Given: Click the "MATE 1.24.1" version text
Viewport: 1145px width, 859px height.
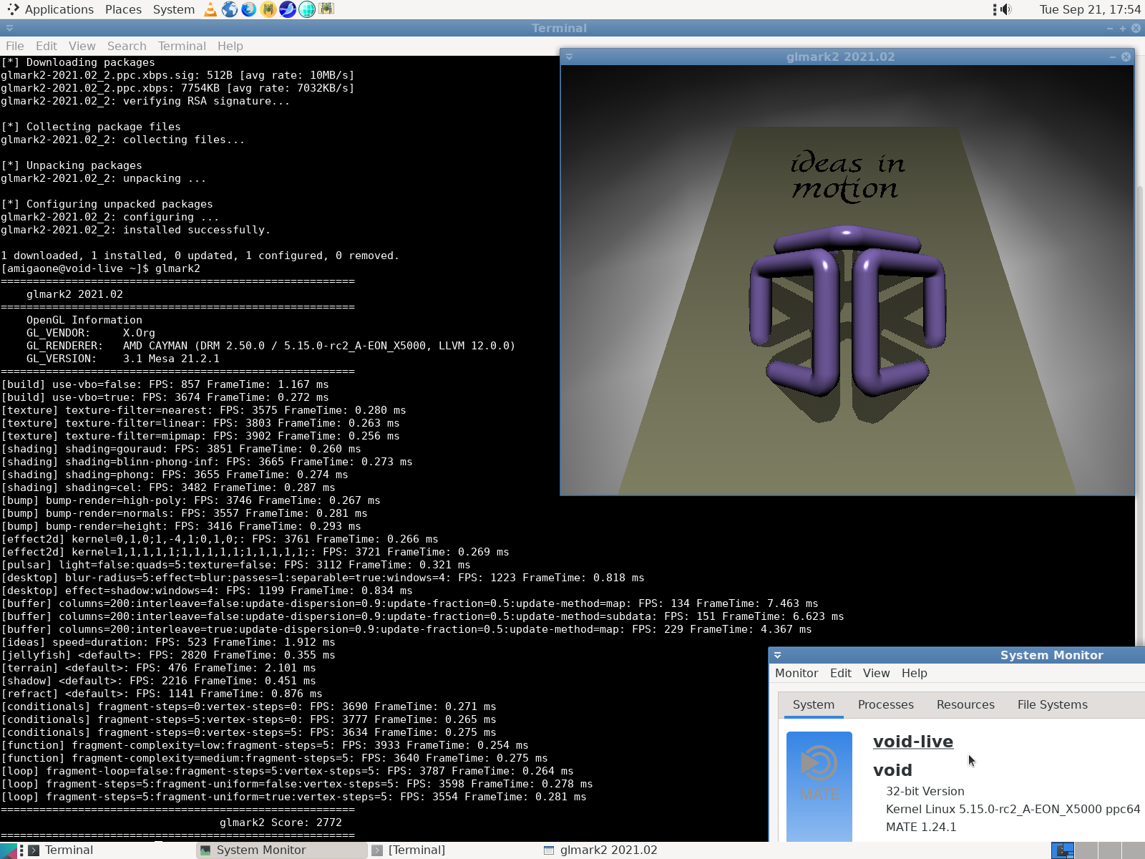Looking at the screenshot, I should (x=921, y=827).
